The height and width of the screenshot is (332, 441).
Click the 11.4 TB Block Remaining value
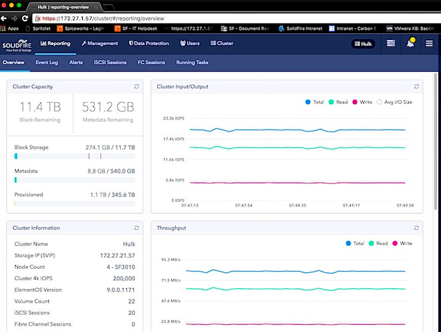click(x=40, y=107)
